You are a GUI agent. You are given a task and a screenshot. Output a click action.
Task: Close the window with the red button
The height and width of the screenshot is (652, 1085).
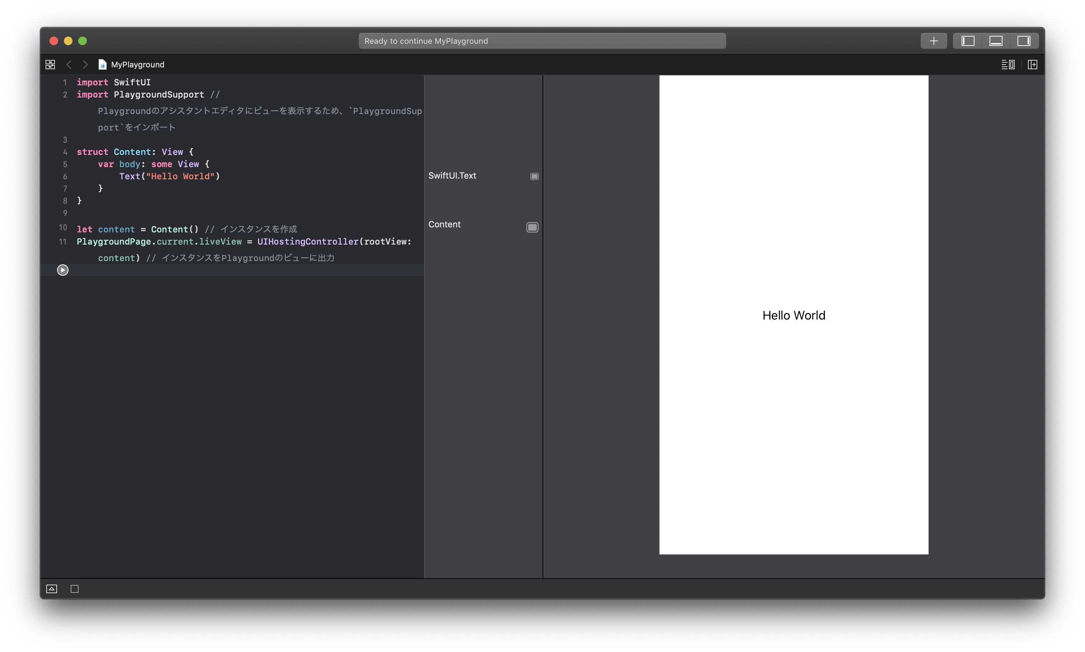pyautogui.click(x=53, y=41)
